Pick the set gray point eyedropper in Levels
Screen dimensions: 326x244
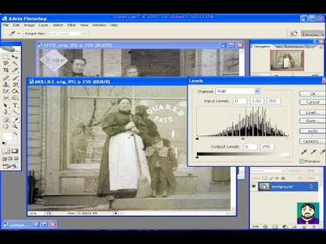tap(313, 152)
